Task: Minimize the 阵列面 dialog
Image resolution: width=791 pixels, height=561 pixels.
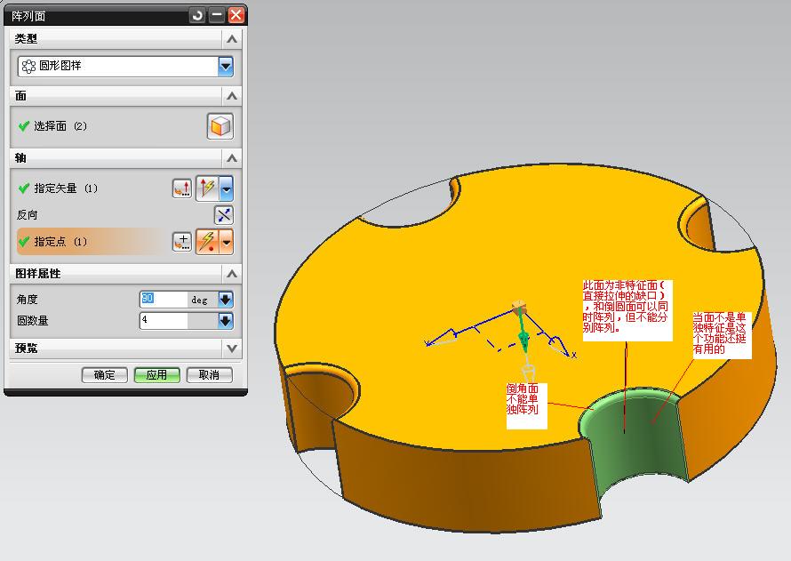Action: (217, 15)
